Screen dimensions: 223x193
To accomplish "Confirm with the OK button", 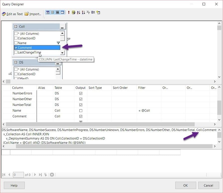I will pos(186,185).
